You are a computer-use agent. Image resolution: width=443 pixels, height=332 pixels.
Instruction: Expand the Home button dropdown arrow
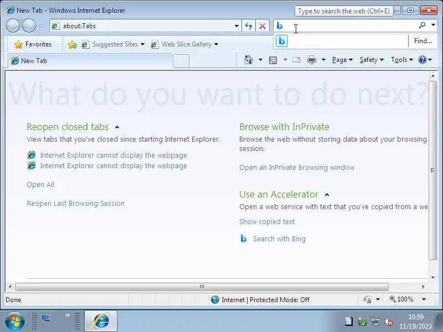(x=260, y=60)
